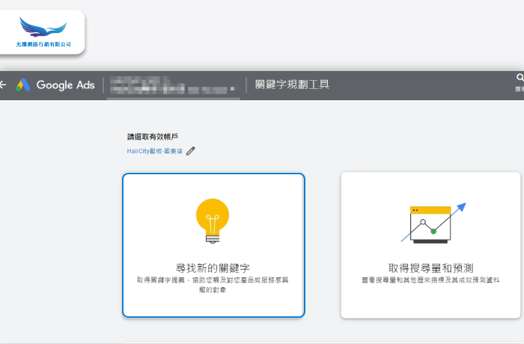The image size is (524, 344).
Task: Click the 允騰網路行銷有限公司 company name text
Action: [43, 45]
